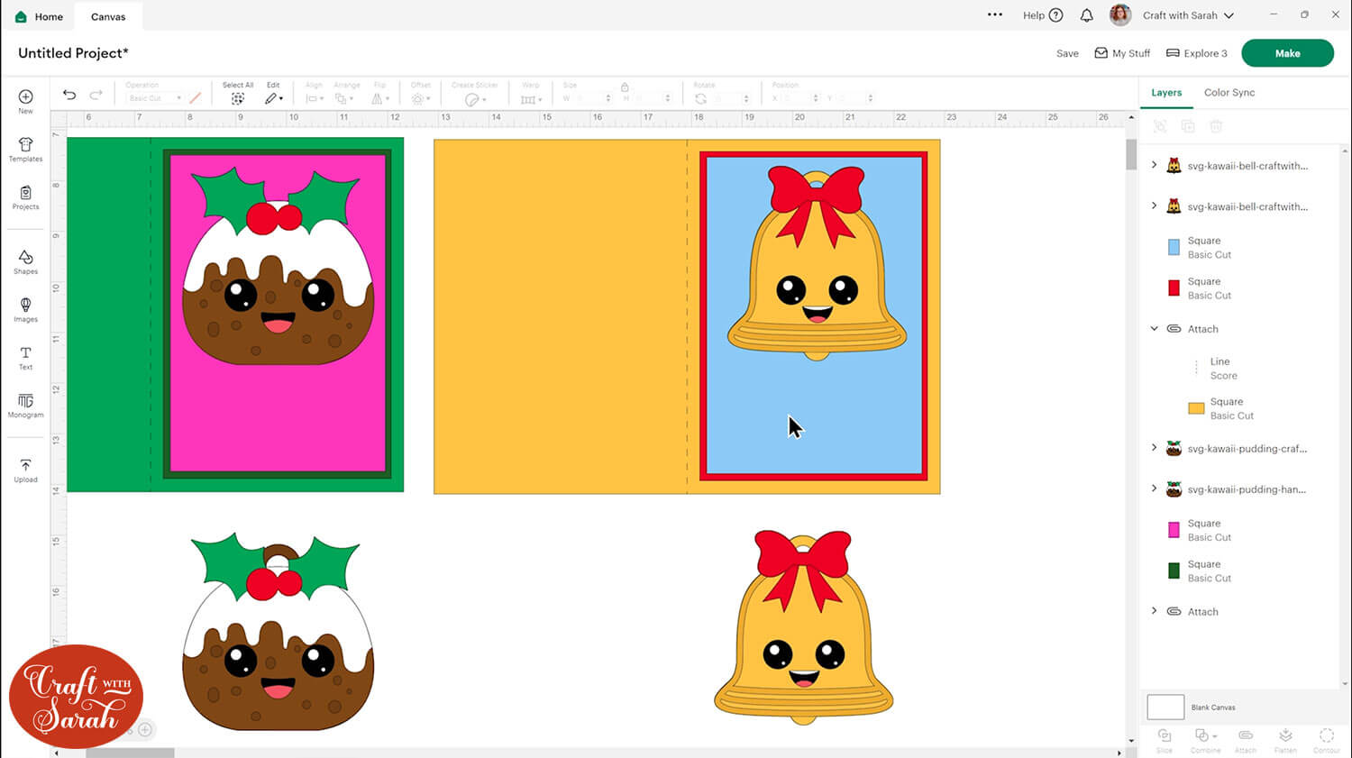The image size is (1352, 758).
Task: Click the pink Square layer swatch
Action: tap(1174, 530)
